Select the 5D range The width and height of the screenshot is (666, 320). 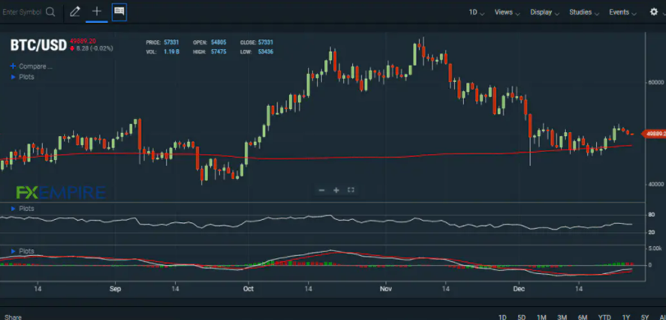click(521, 317)
